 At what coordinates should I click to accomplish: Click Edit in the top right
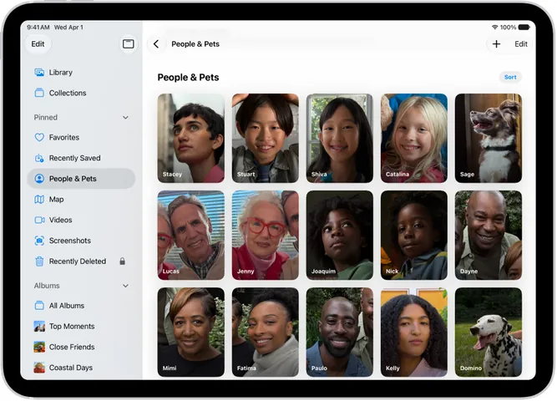tap(521, 44)
